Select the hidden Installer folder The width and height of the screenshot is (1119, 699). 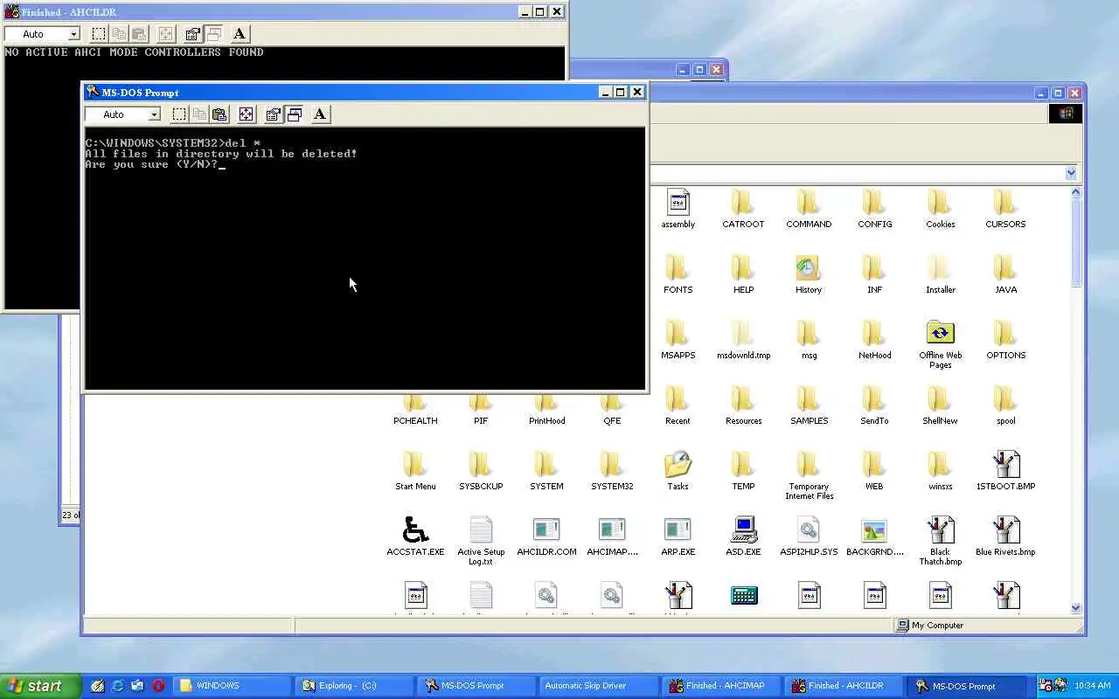pos(940,274)
